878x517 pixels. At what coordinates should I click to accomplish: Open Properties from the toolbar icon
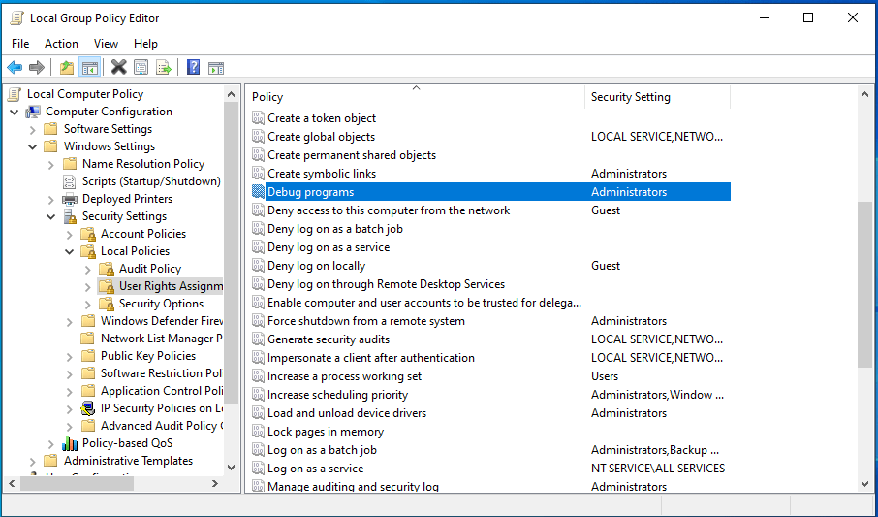click(x=141, y=67)
